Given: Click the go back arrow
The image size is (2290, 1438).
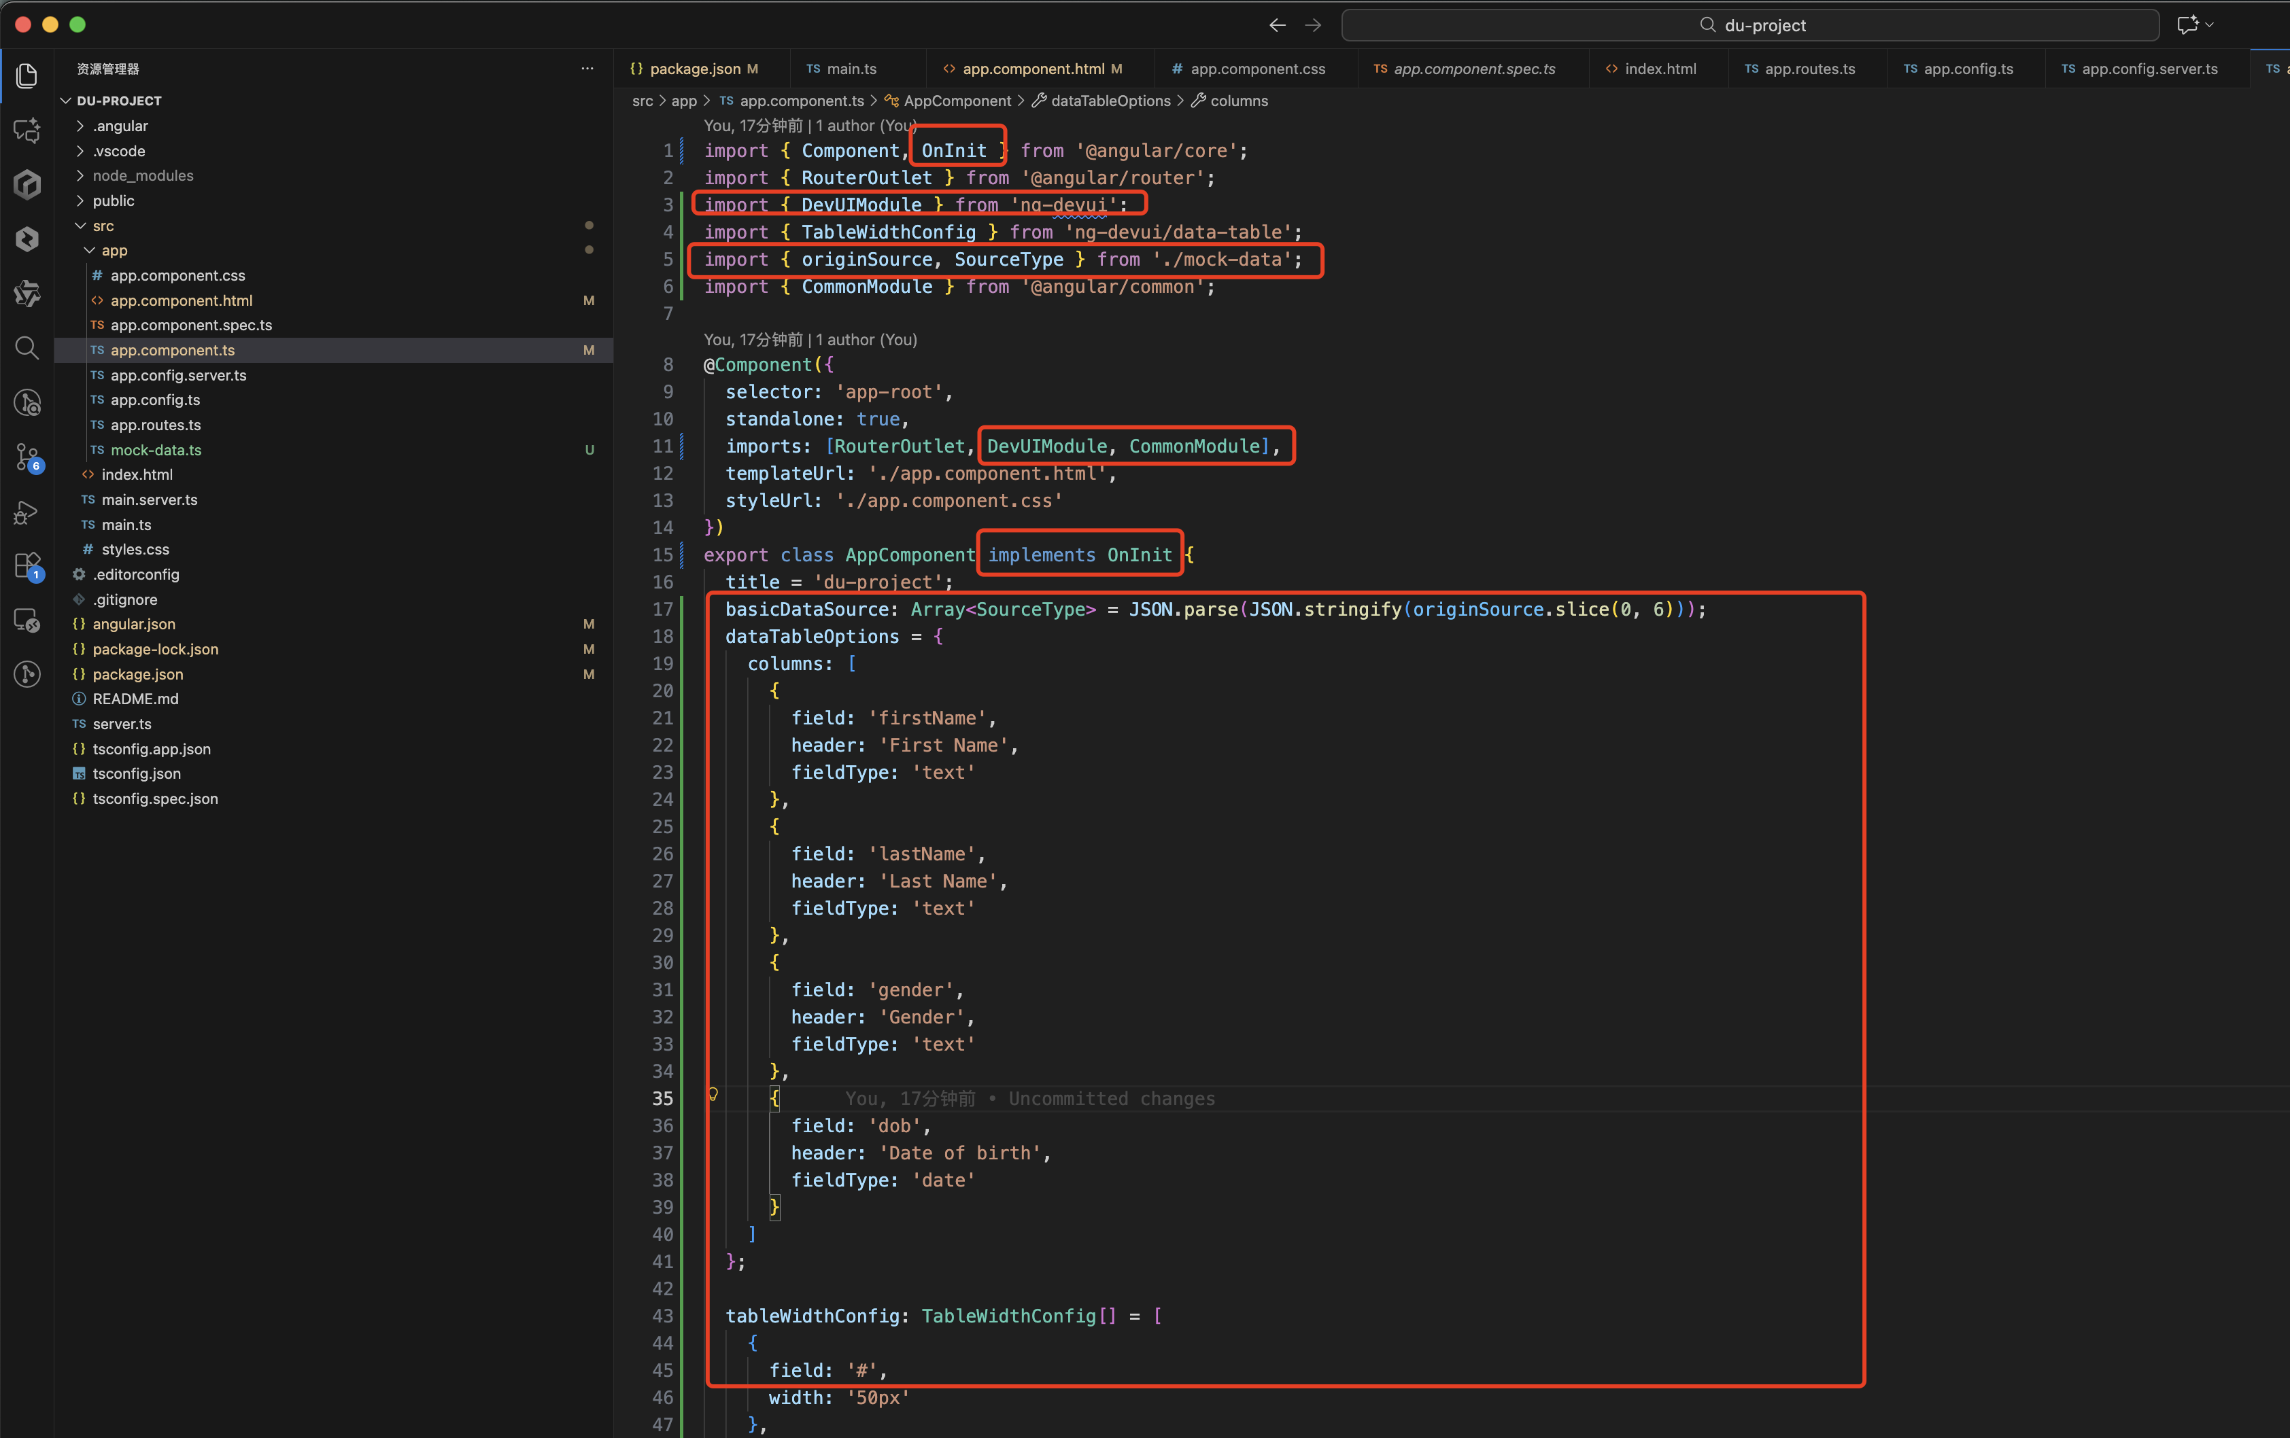Looking at the screenshot, I should pos(1277,26).
